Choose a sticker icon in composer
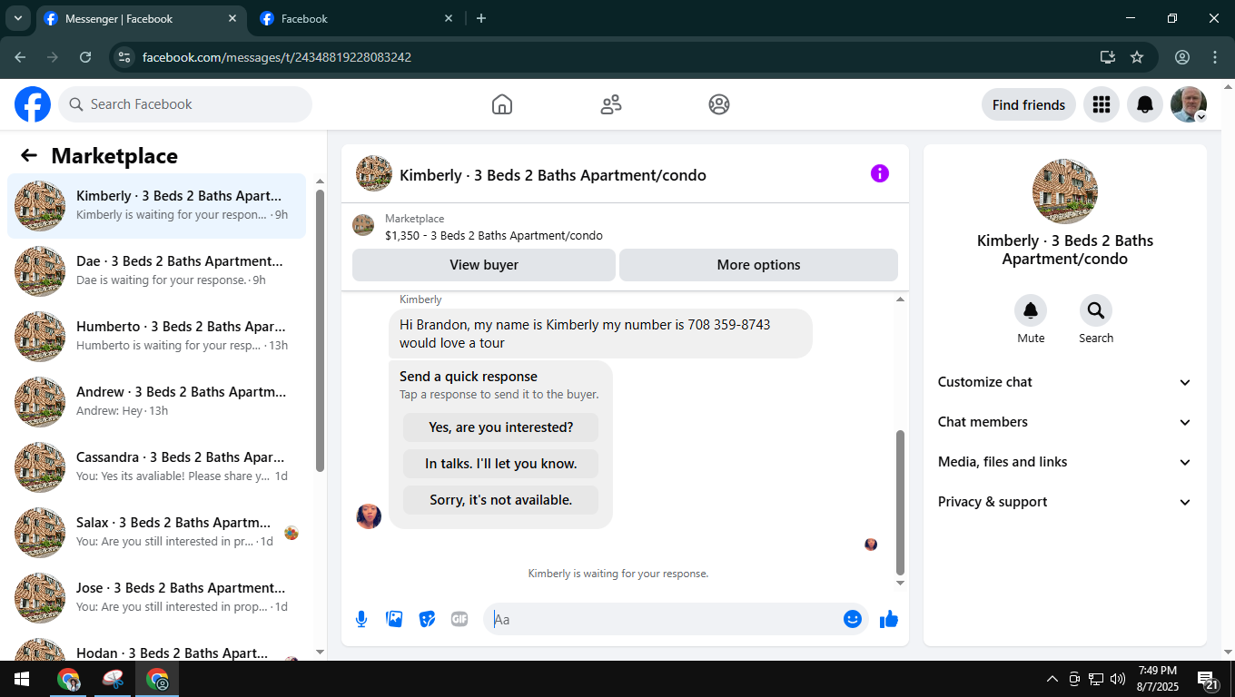 427,619
